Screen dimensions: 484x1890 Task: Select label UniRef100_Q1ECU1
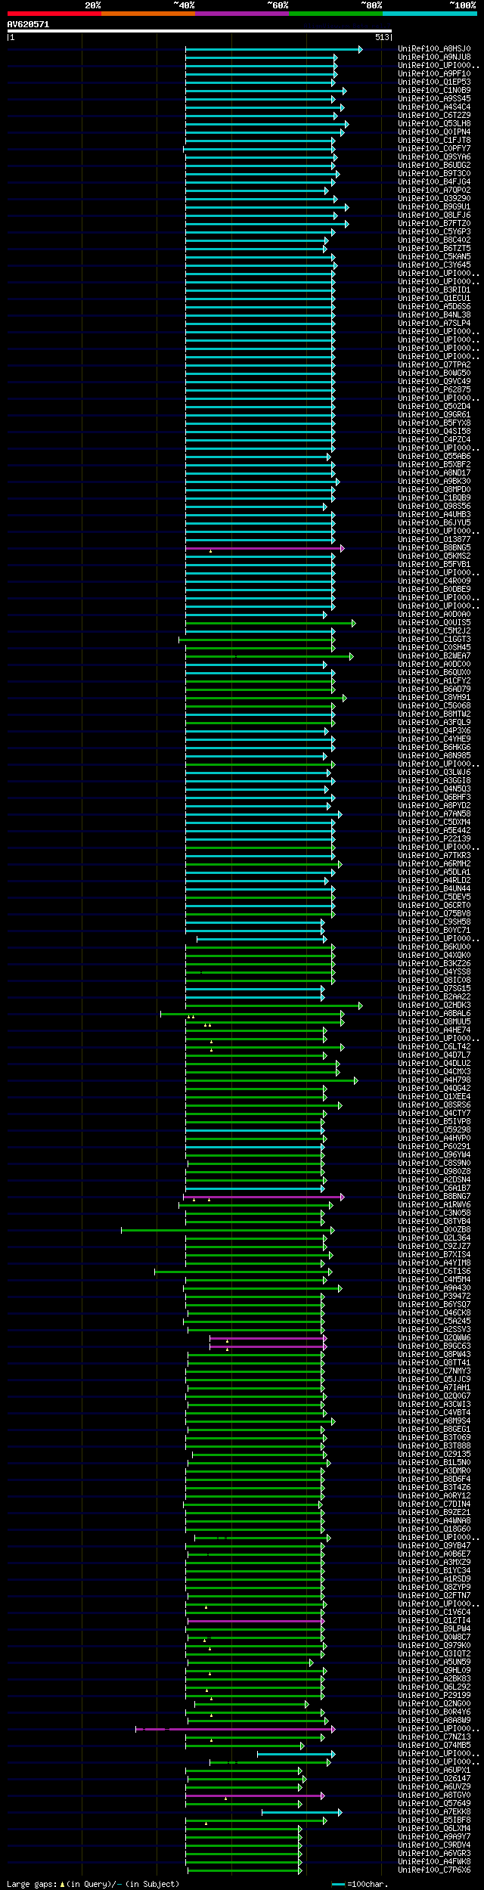point(434,299)
